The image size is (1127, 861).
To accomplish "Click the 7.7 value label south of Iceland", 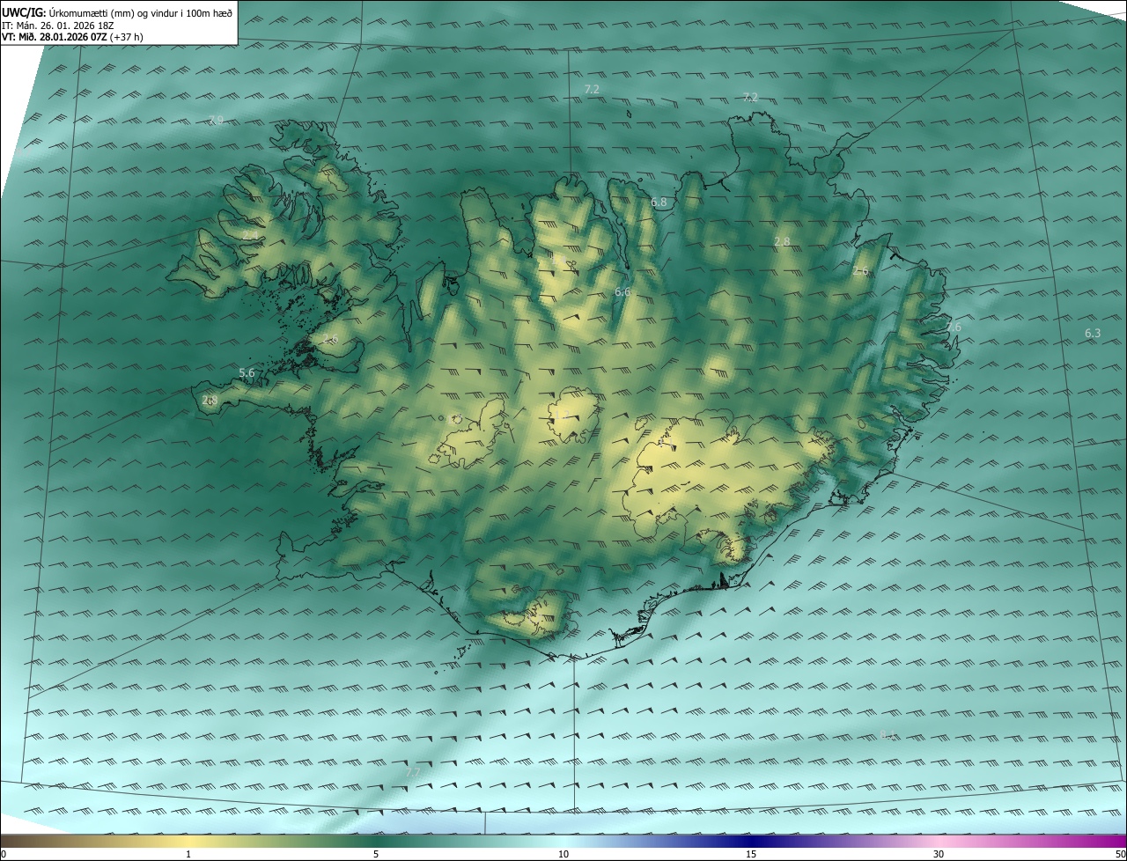I will coord(413,773).
